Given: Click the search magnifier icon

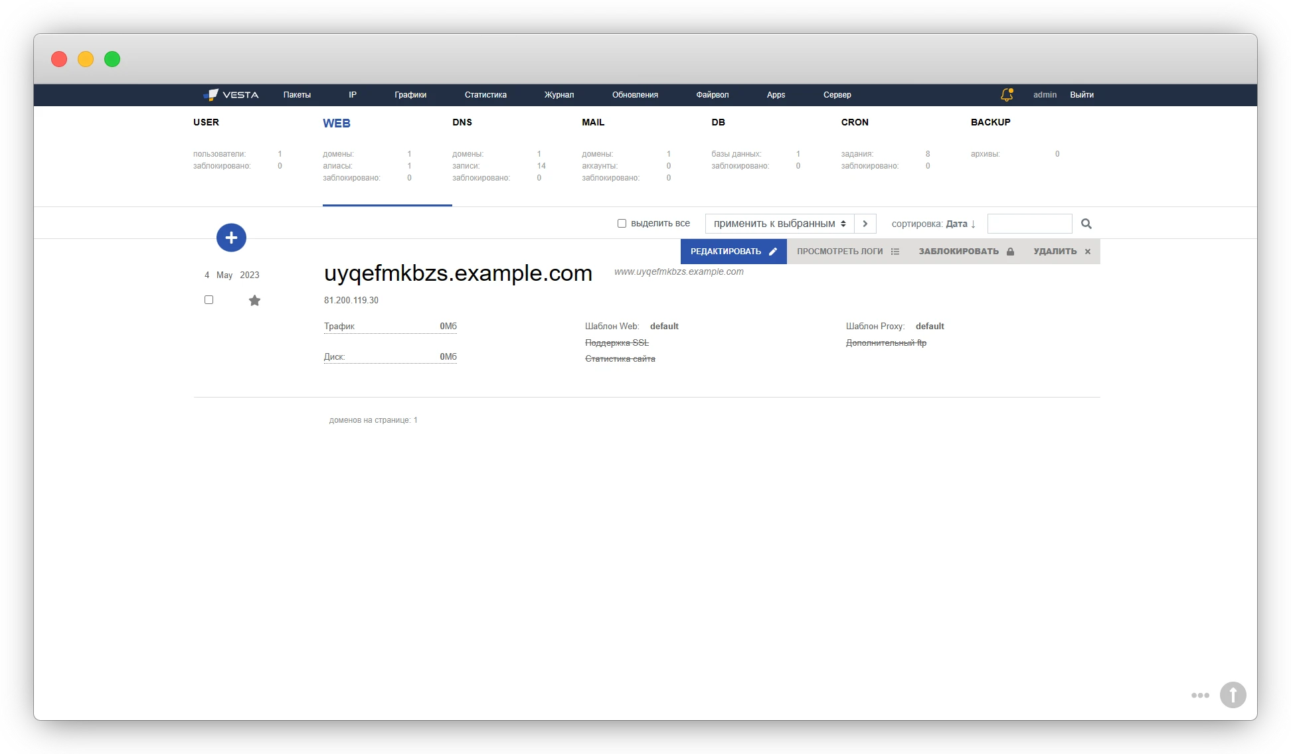Looking at the screenshot, I should (1086, 224).
